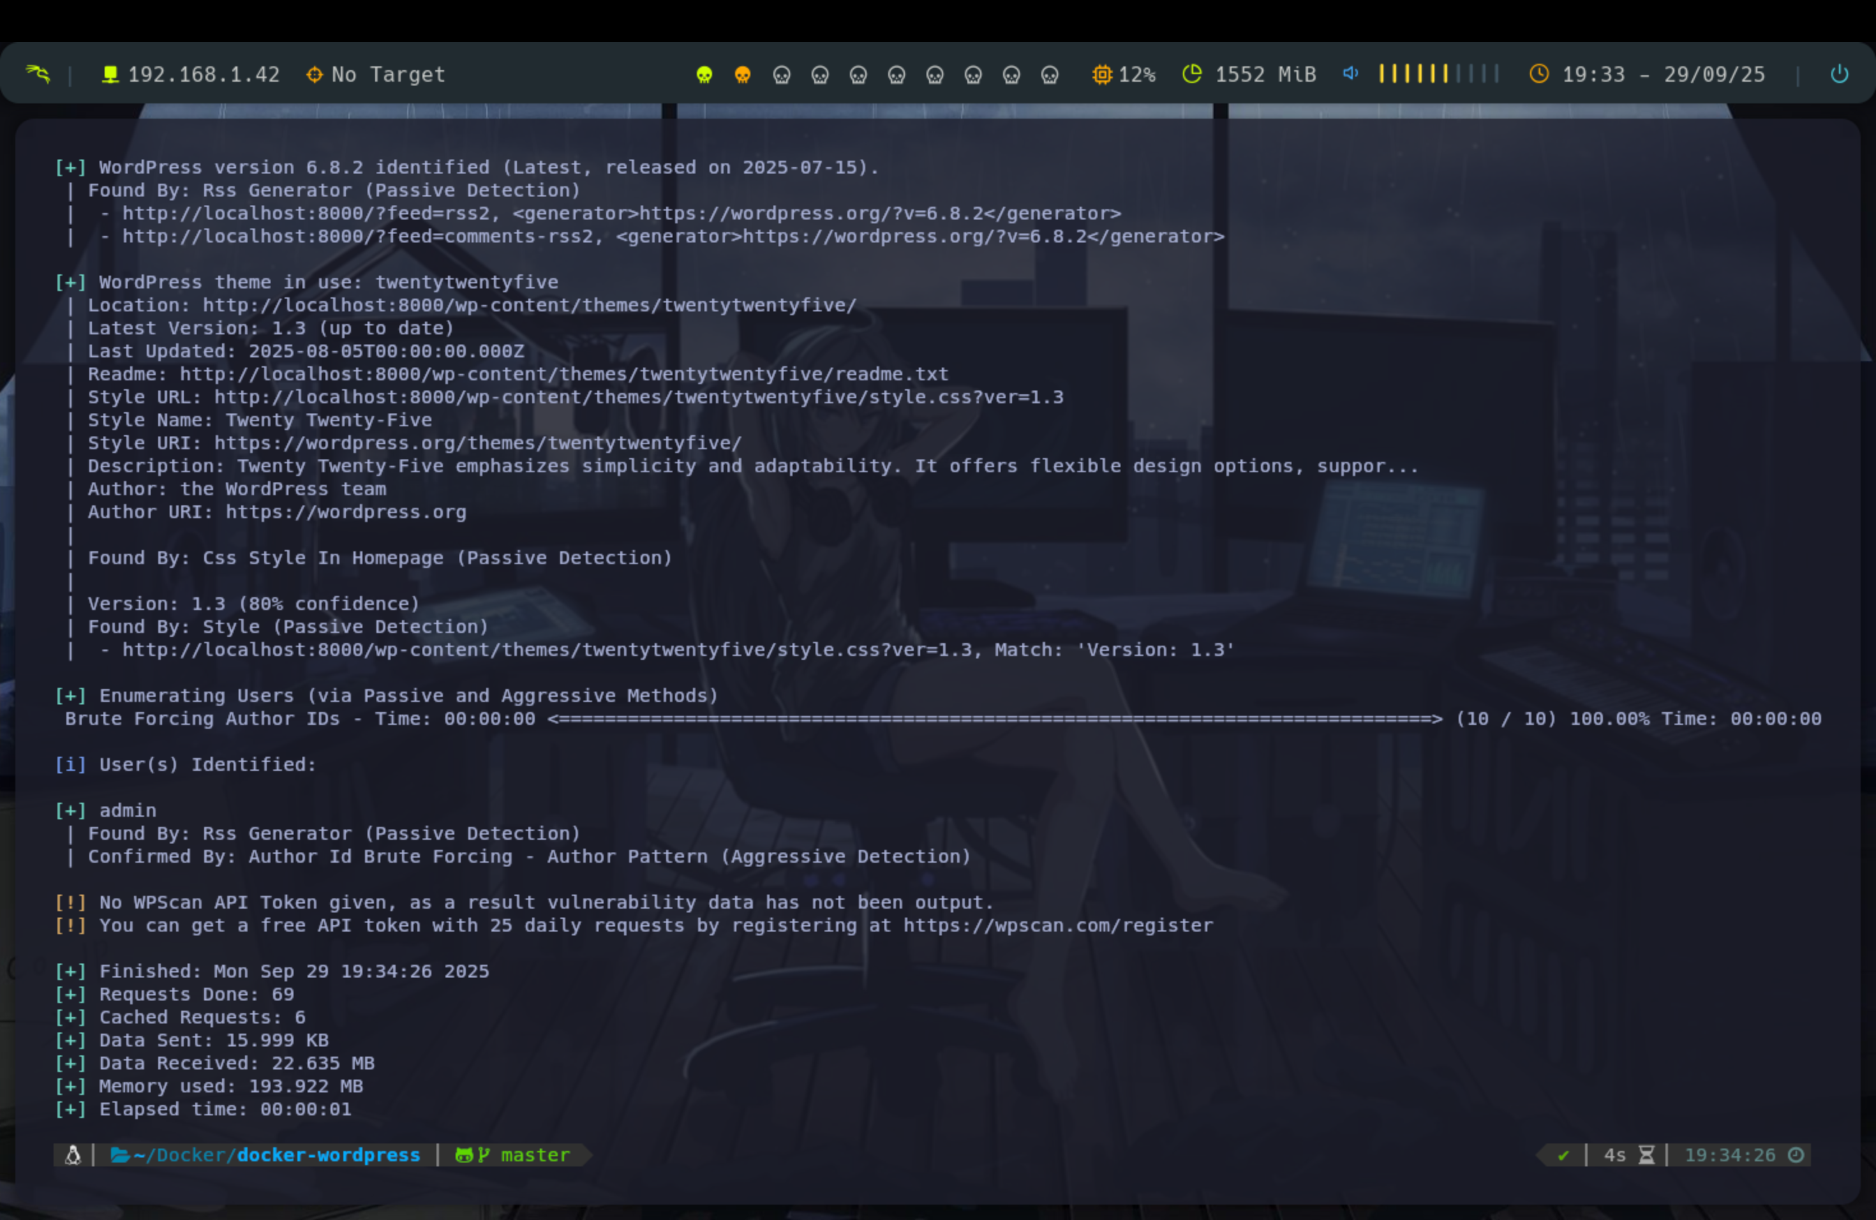Click the Linux penguin prompt icon
This screenshot has height=1220, width=1876.
coord(73,1154)
